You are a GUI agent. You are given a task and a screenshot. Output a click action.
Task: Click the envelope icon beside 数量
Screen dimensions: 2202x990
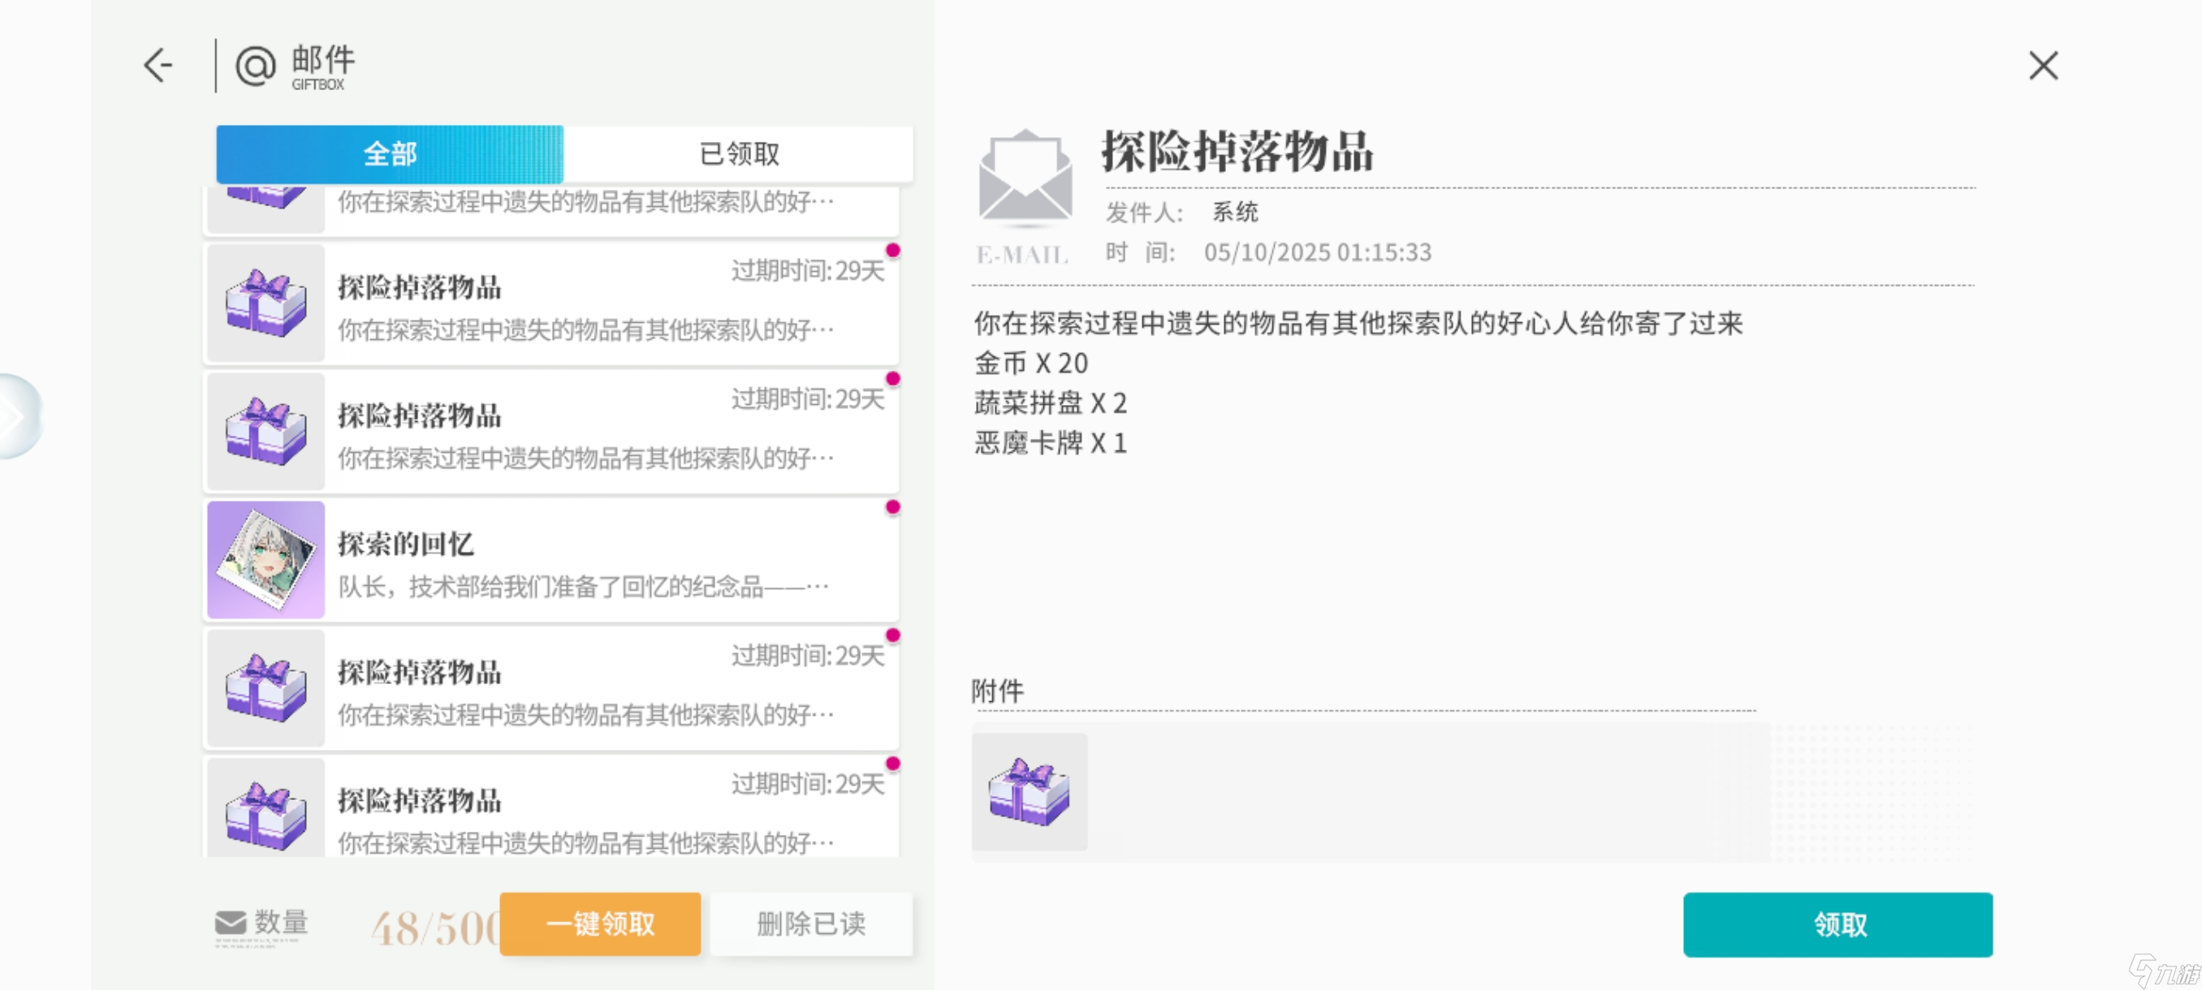tap(230, 923)
